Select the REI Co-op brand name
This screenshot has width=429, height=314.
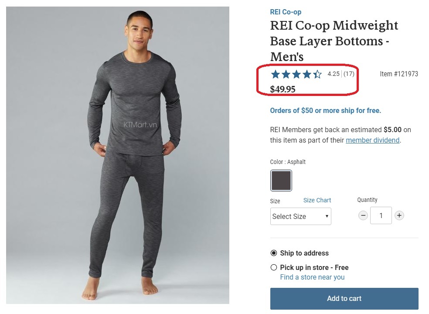[x=286, y=12]
